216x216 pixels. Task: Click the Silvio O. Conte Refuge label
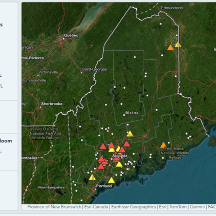[45, 134]
